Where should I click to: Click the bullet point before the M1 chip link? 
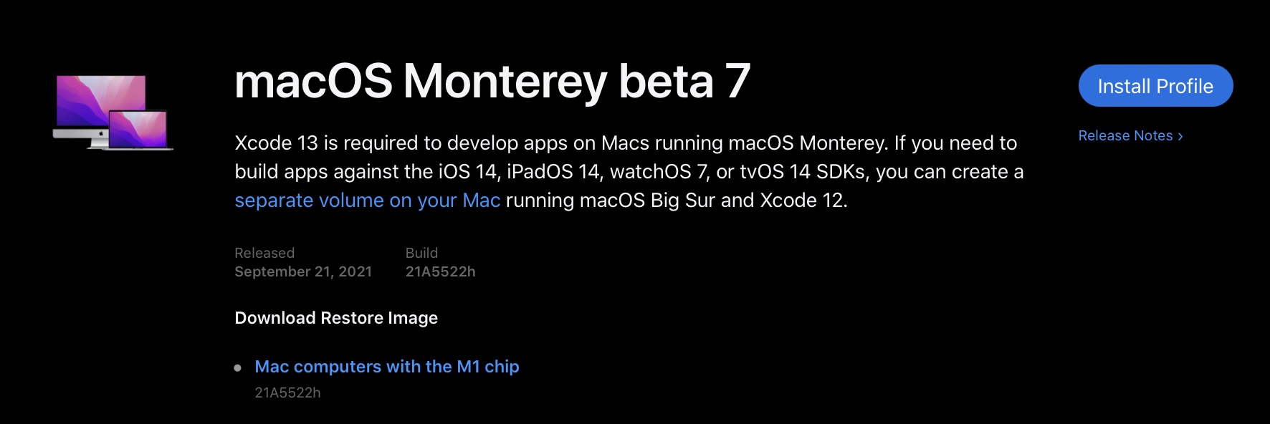pos(238,368)
